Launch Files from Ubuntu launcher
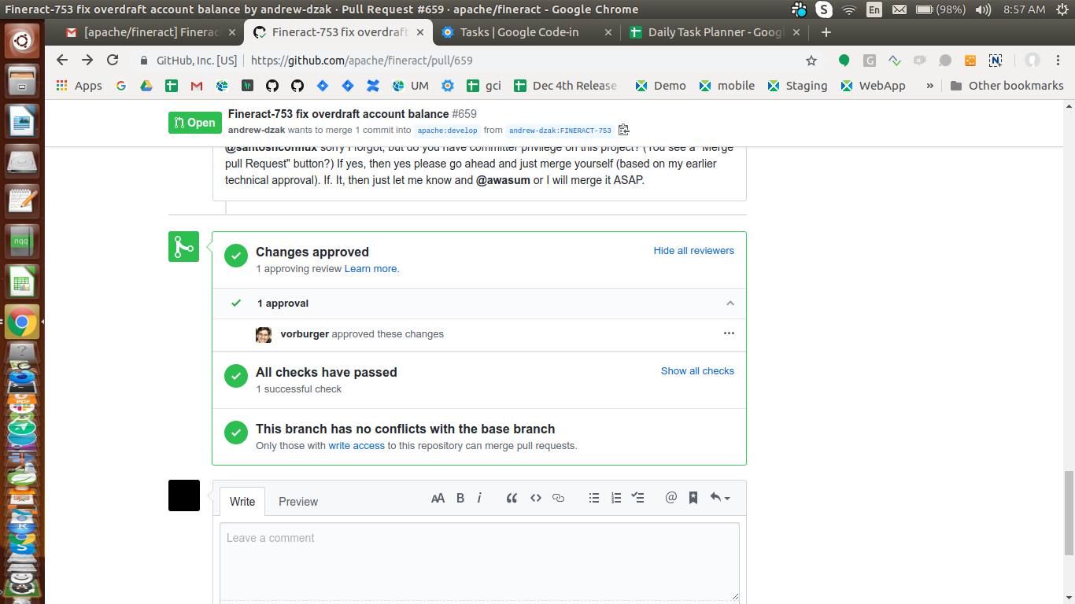Screen dimensions: 1075x604 click(x=22, y=81)
